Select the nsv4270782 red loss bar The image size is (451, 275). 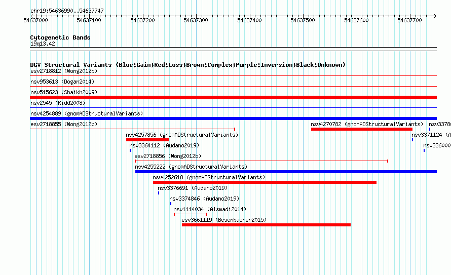click(x=361, y=129)
